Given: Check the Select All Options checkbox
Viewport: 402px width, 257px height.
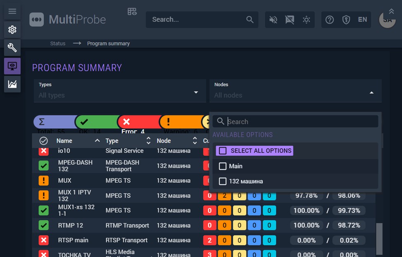Looking at the screenshot, I should (x=223, y=151).
